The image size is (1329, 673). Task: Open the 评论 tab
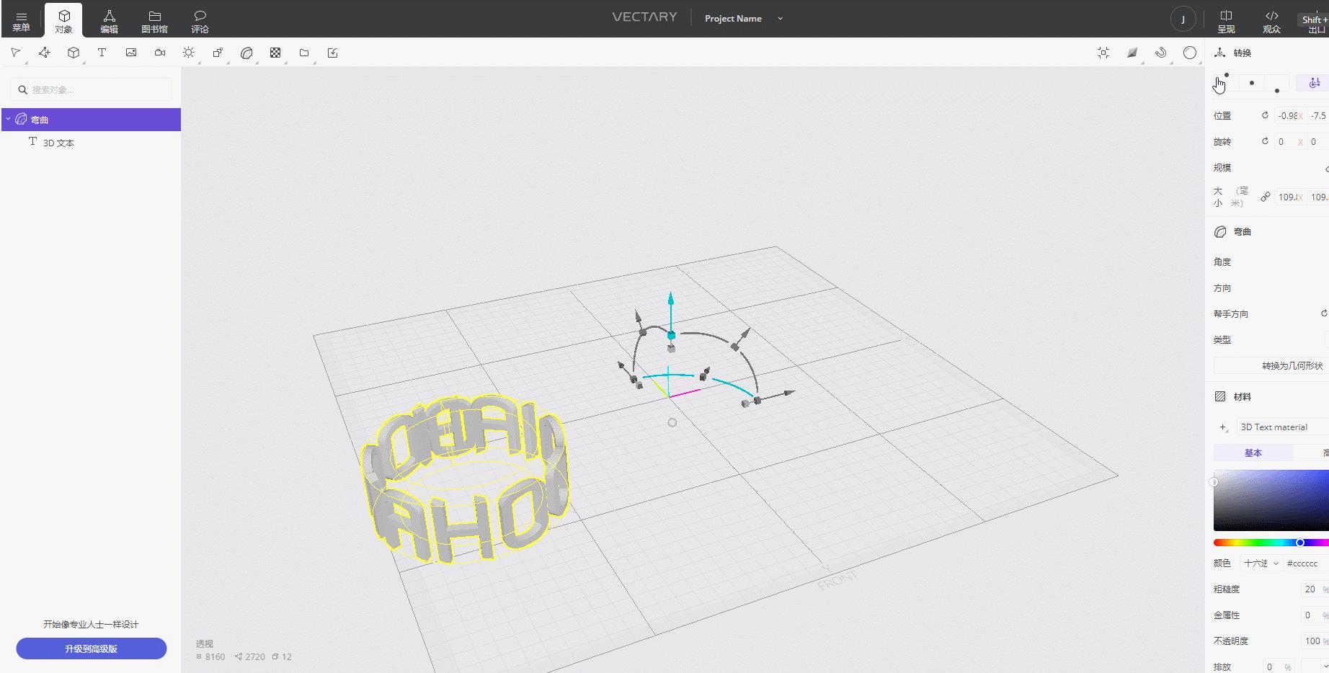pyautogui.click(x=200, y=21)
